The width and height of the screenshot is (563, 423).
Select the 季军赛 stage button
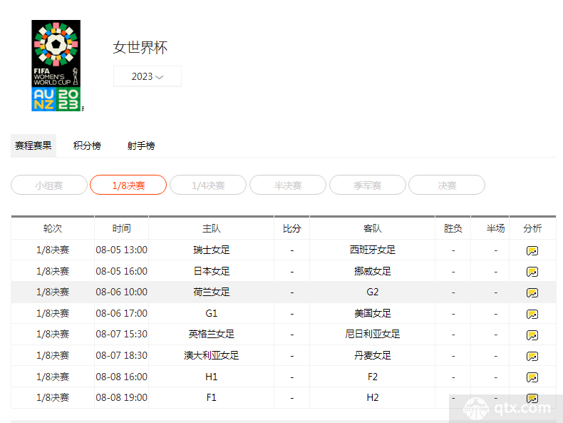pyautogui.click(x=367, y=185)
